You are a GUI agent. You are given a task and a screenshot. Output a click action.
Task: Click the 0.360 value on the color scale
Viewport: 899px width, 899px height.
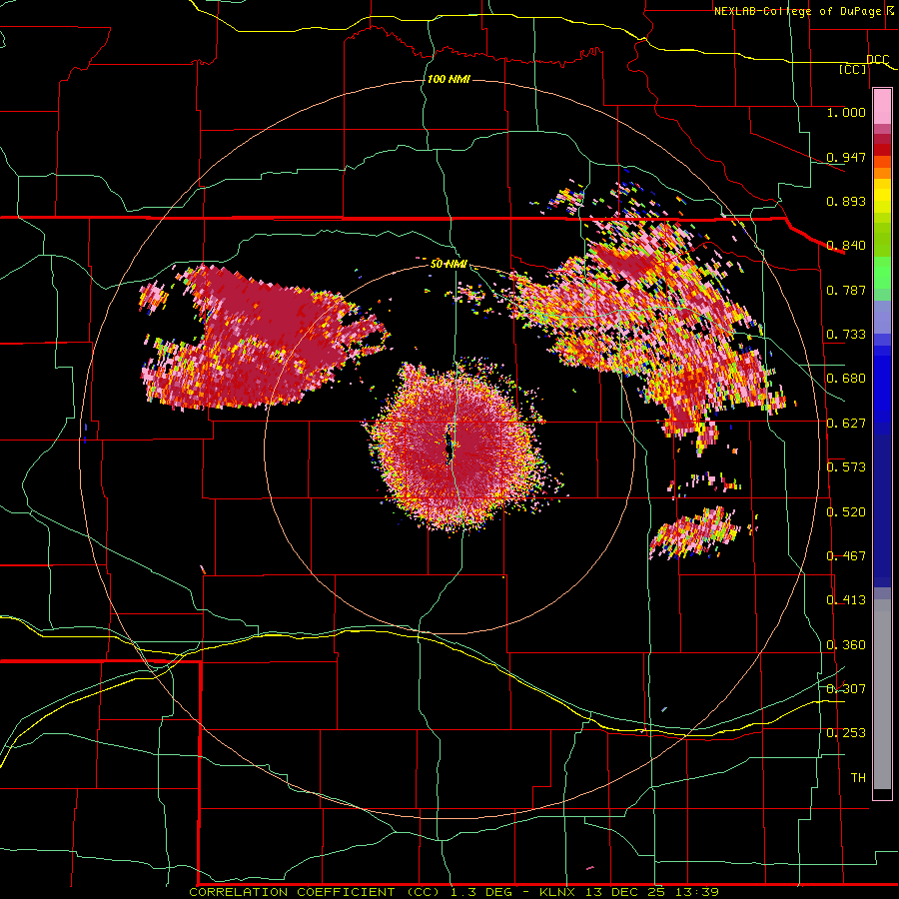(x=846, y=645)
